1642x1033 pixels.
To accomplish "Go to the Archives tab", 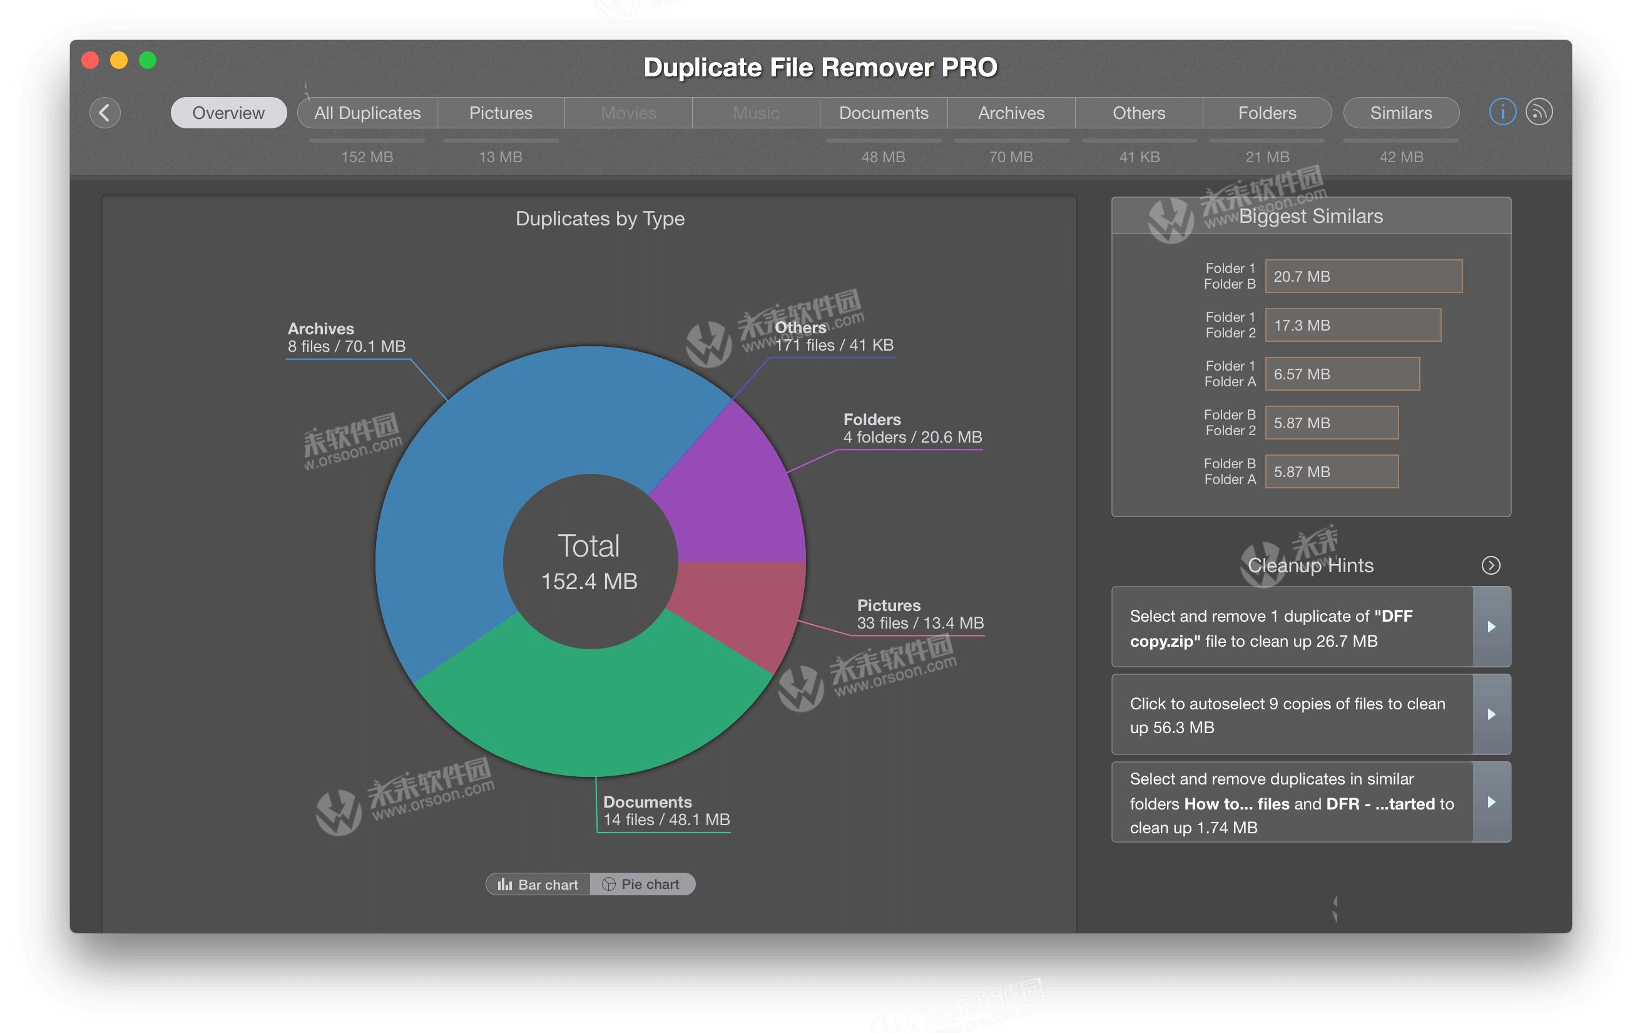I will point(1011,113).
